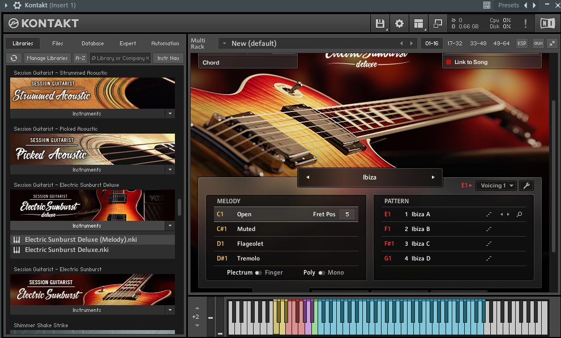Switch to the Files tab

click(x=58, y=43)
